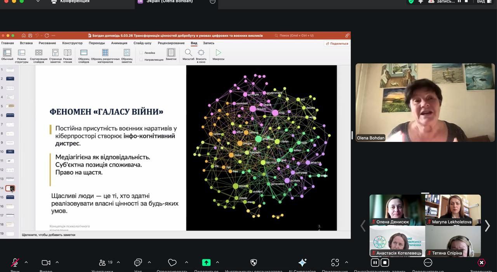Expand the share options arrow
This screenshot has width=497, height=272.
pyautogui.click(x=217, y=262)
